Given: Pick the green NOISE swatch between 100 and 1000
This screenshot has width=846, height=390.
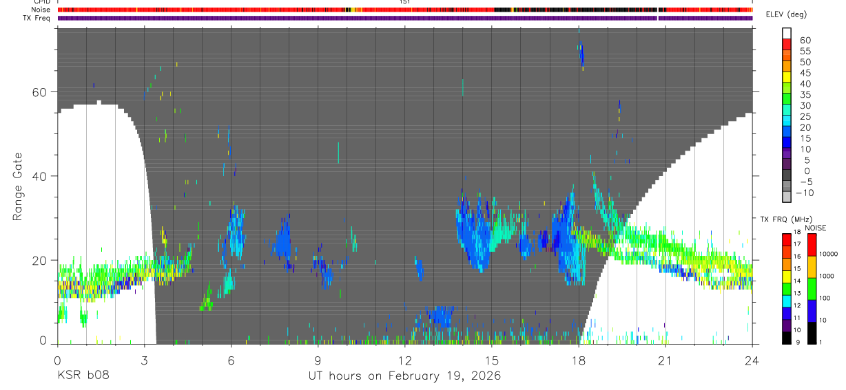Looking at the screenshot, I should 811,288.
